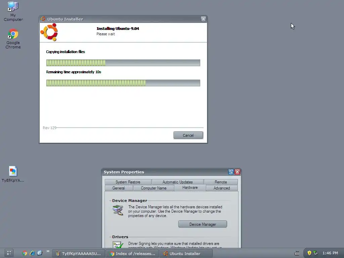Screen dimensions: 344x258
Task: Open the security shield tray icon
Action: pyautogui.click(x=309, y=253)
